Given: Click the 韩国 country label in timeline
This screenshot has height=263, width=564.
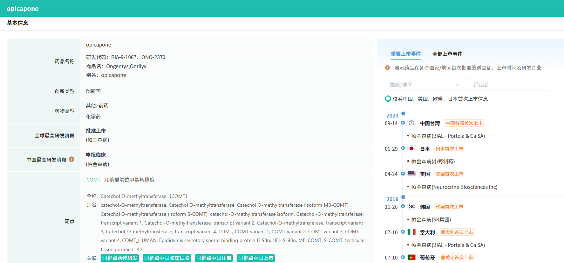Looking at the screenshot, I should (x=425, y=207).
